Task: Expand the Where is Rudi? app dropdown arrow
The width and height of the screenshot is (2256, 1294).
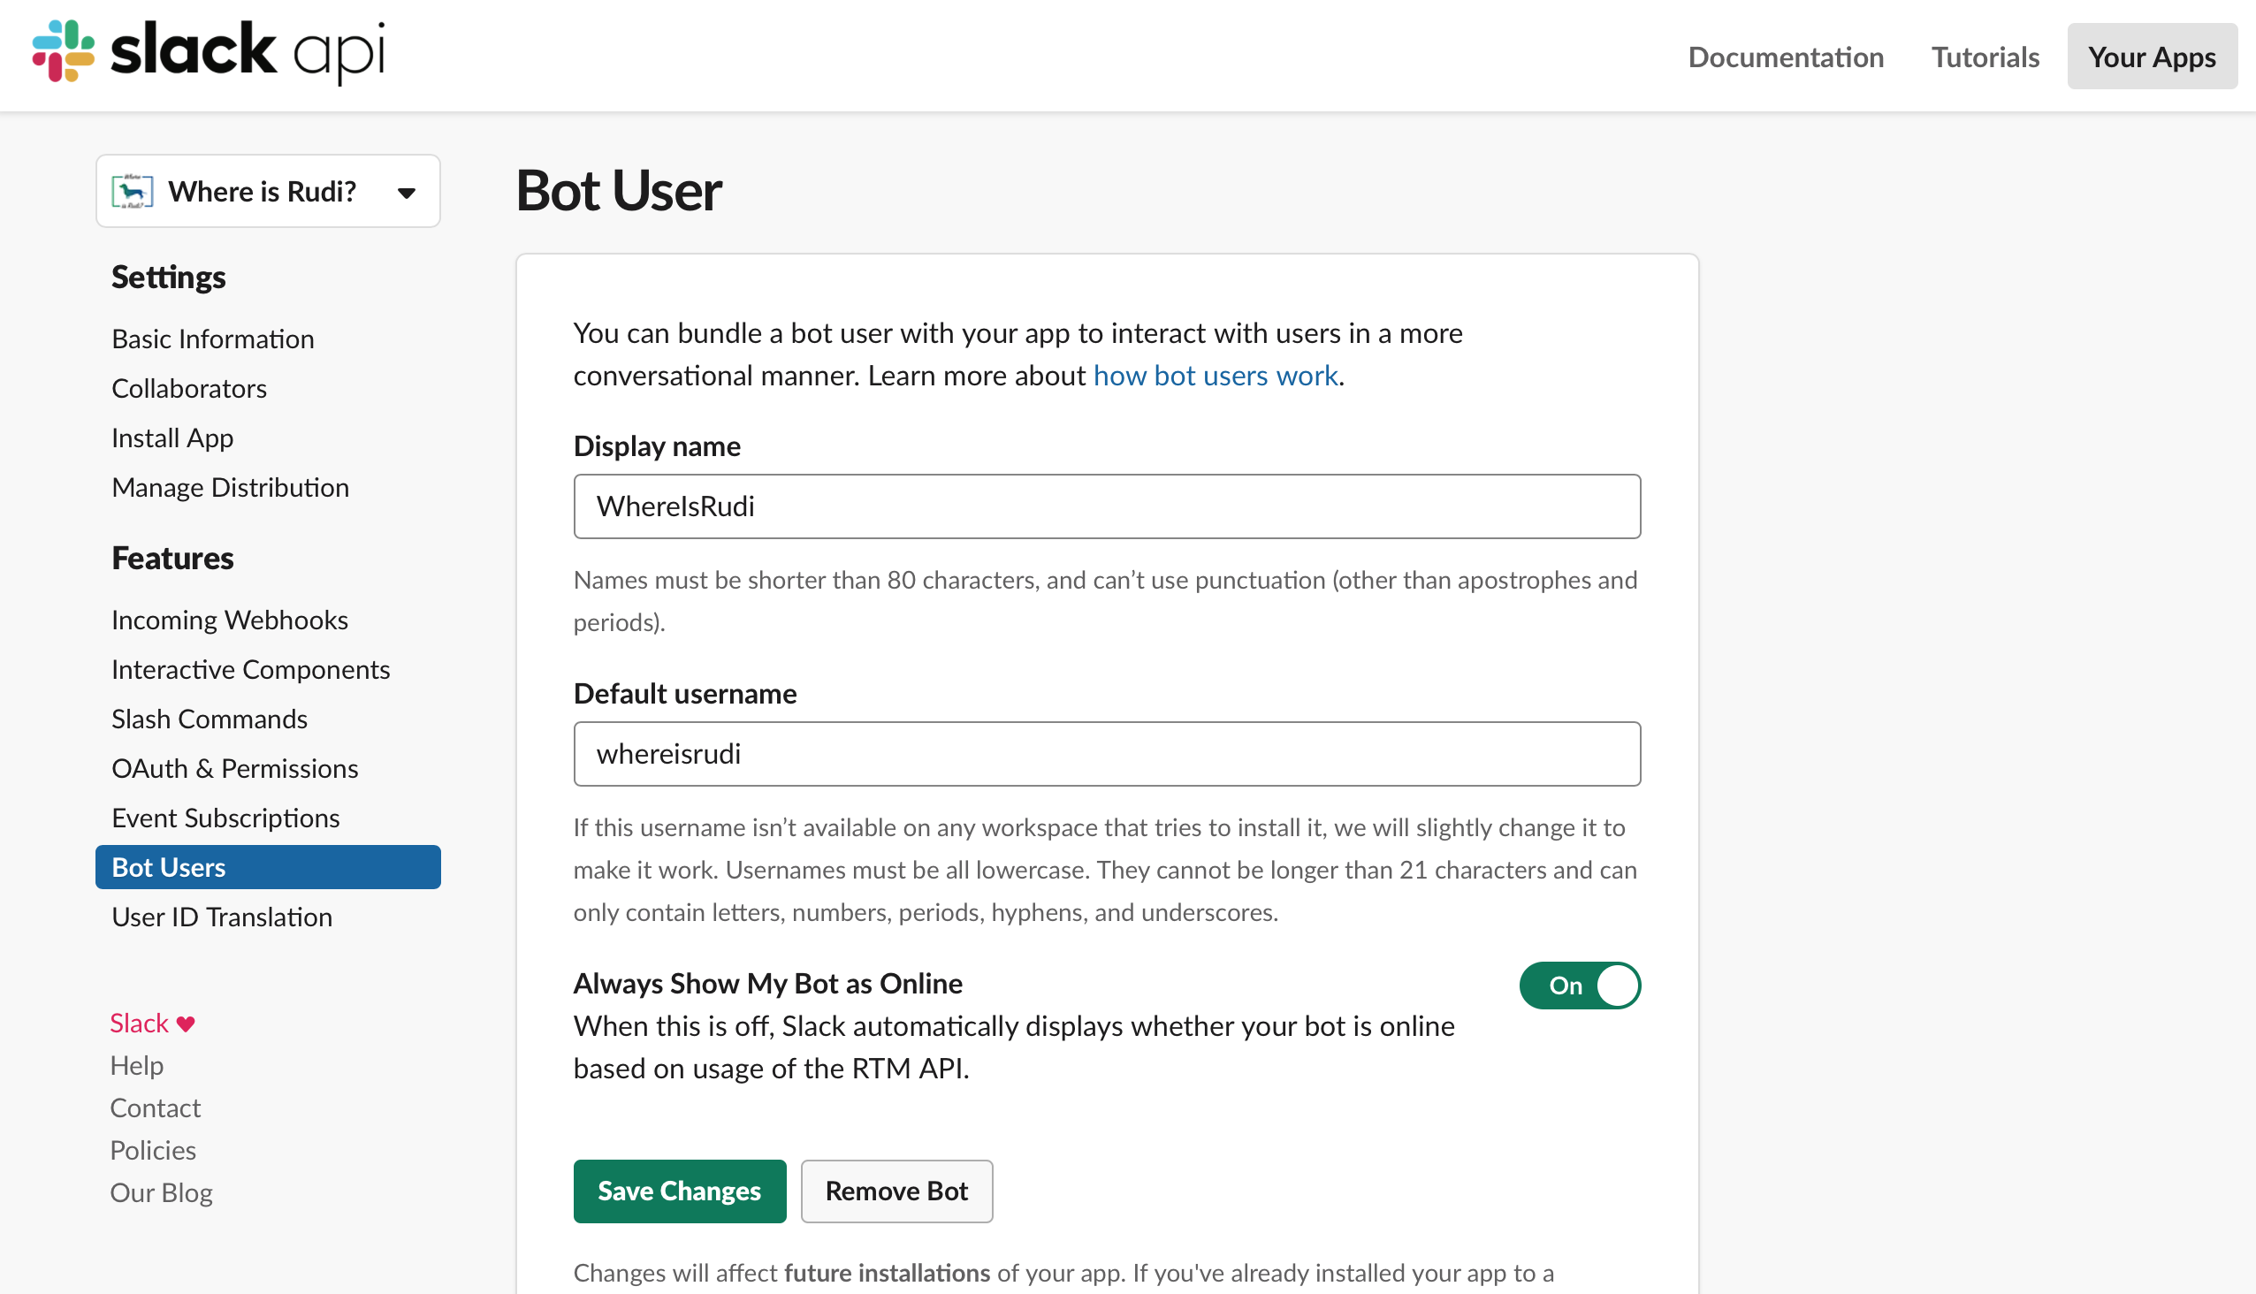Action: [x=407, y=193]
